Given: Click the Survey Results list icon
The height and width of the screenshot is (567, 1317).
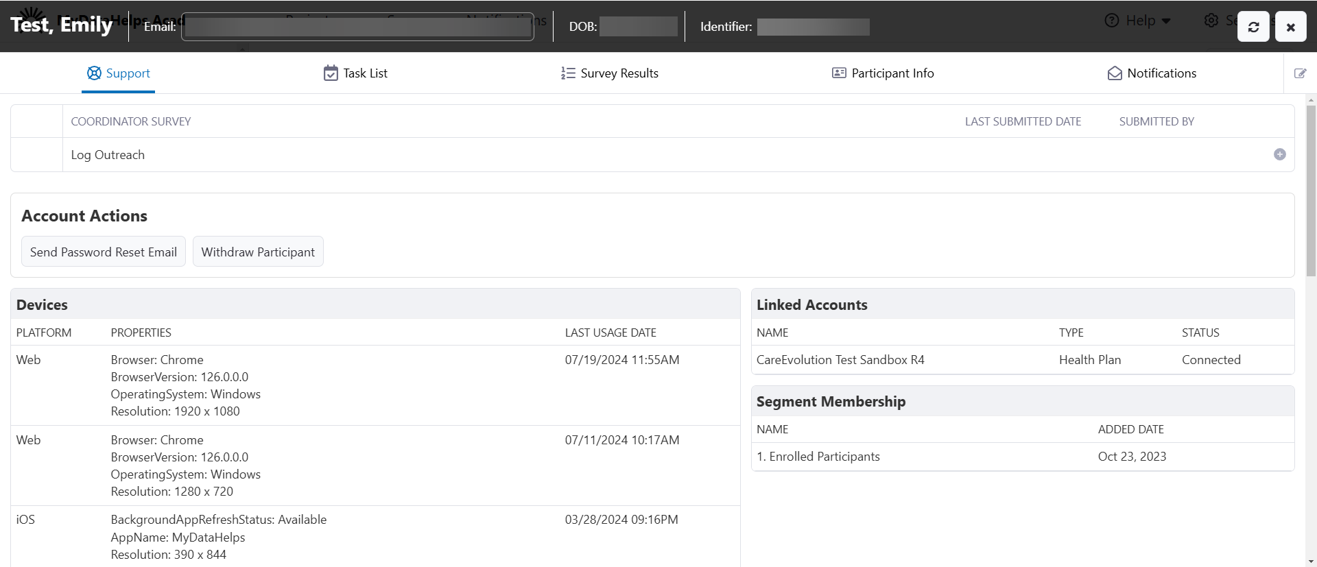Looking at the screenshot, I should pos(568,73).
